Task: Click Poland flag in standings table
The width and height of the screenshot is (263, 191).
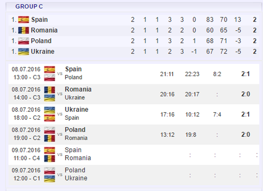Action: (x=23, y=41)
